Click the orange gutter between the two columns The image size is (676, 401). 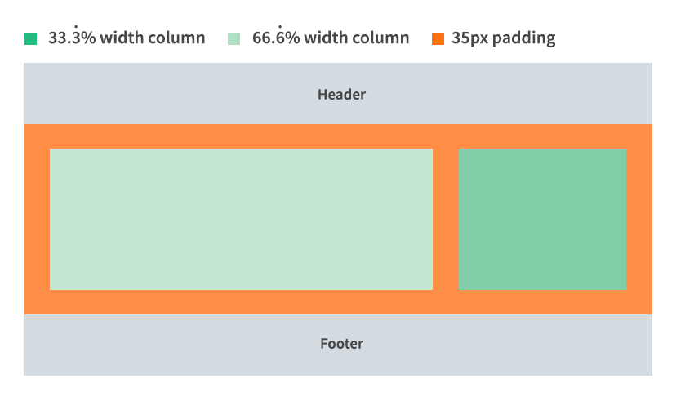[x=445, y=219]
